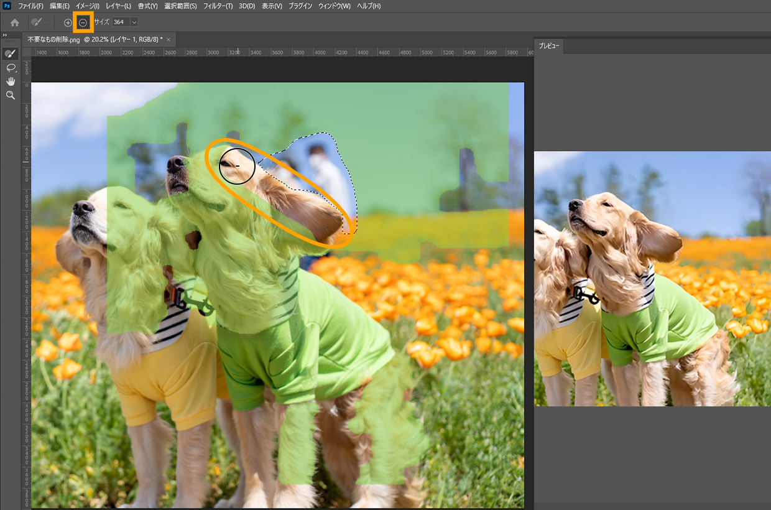This screenshot has height=510, width=771.
Task: Select subtract-from-sampling-area minus mode
Action: [x=83, y=22]
